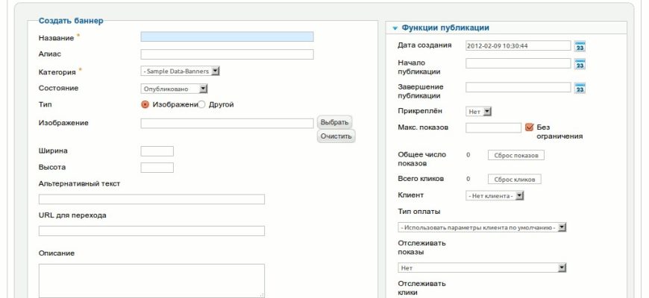Click the Выбрать image button

click(334, 122)
